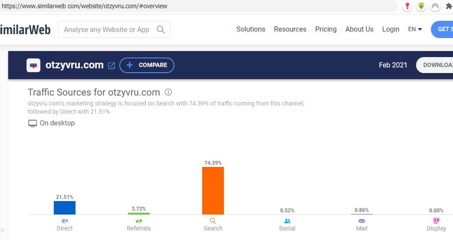Click the 74.39% value above Search bar

[x=213, y=163]
